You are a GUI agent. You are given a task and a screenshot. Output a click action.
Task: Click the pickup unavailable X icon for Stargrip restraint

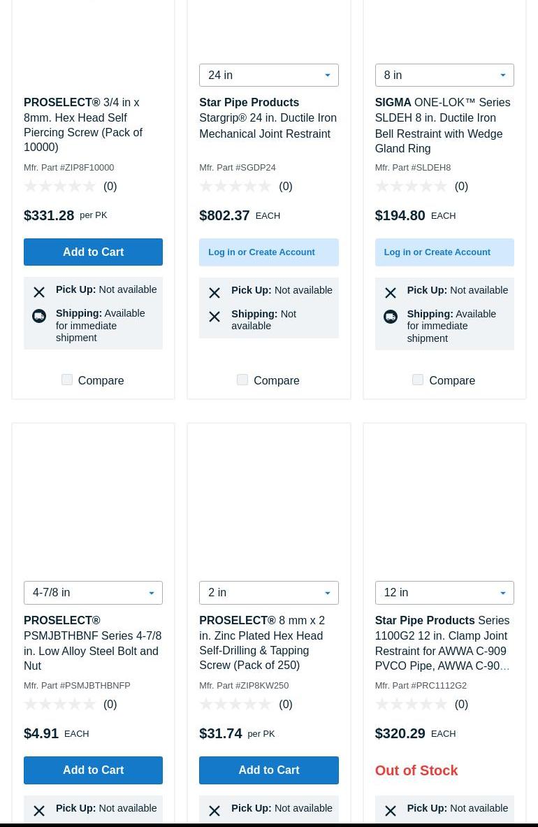[x=215, y=293]
